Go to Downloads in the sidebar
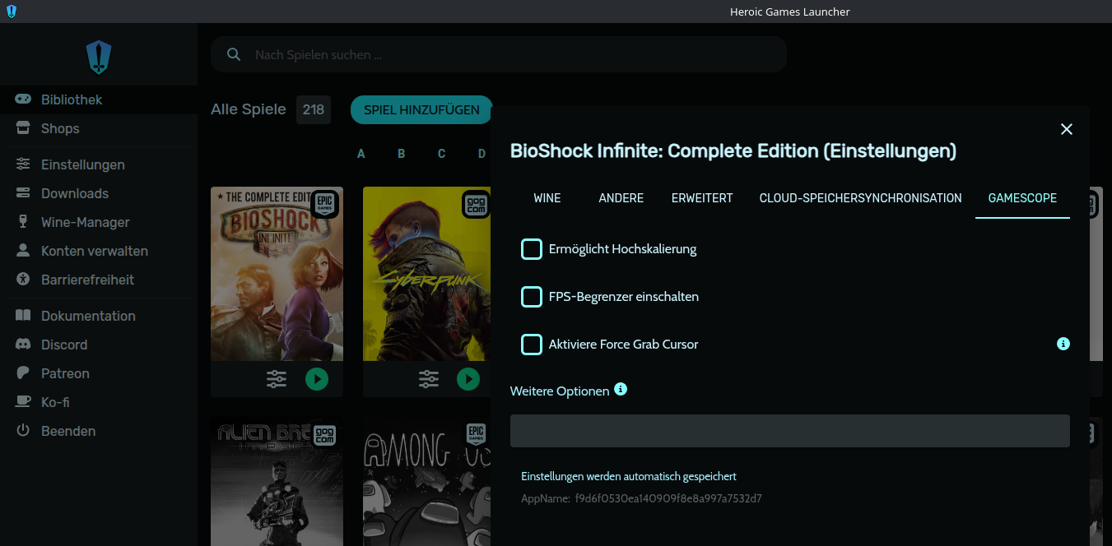1112x546 pixels. [x=99, y=193]
